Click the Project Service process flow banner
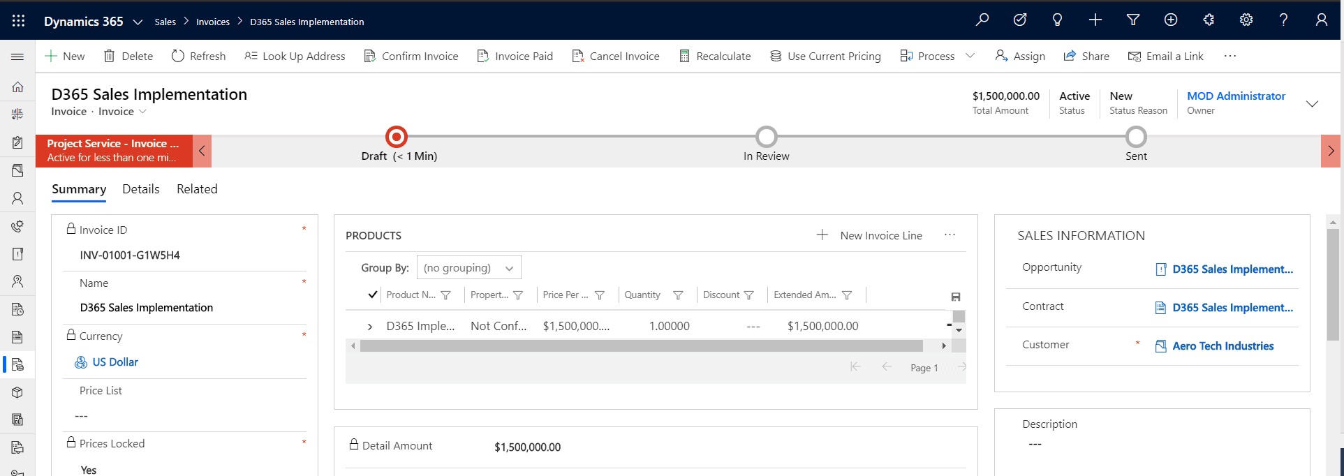 click(114, 151)
